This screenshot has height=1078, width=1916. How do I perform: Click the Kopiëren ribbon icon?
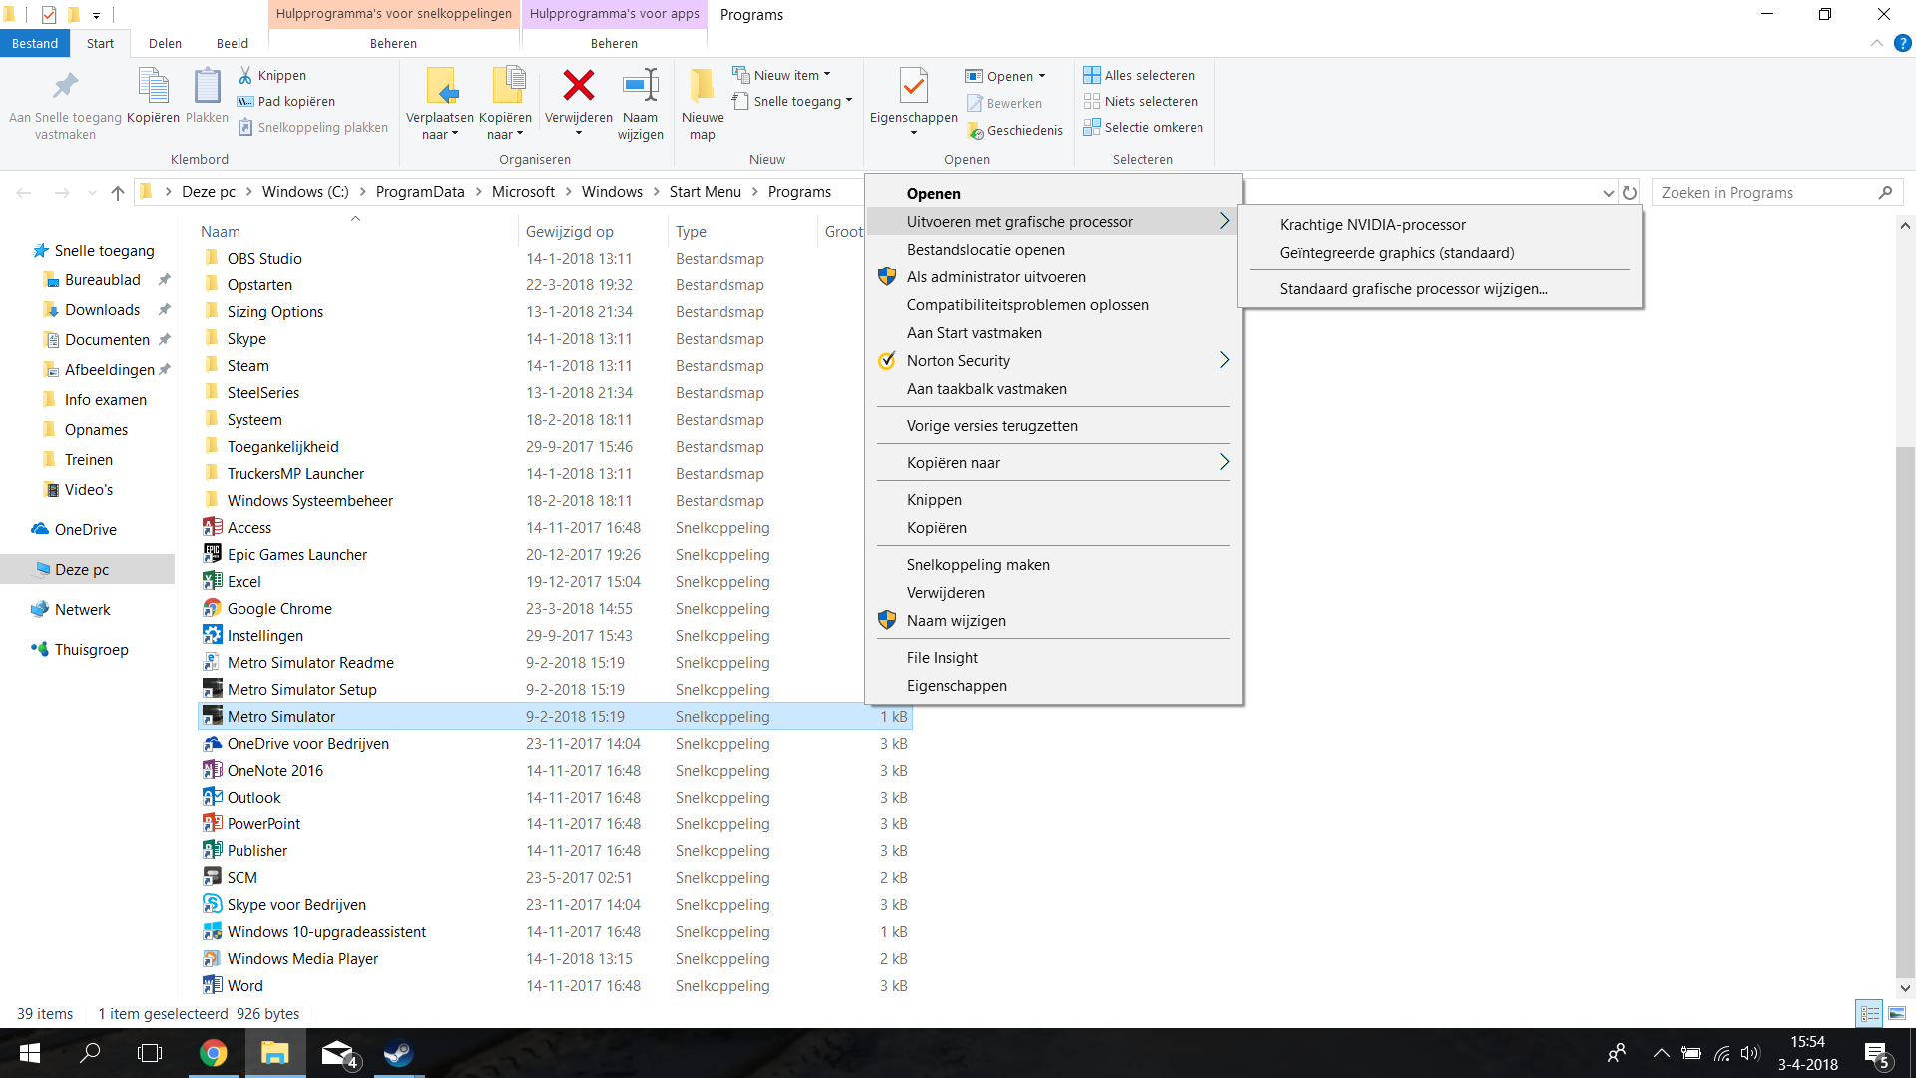[x=153, y=86]
